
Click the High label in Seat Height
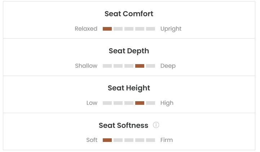(167, 103)
